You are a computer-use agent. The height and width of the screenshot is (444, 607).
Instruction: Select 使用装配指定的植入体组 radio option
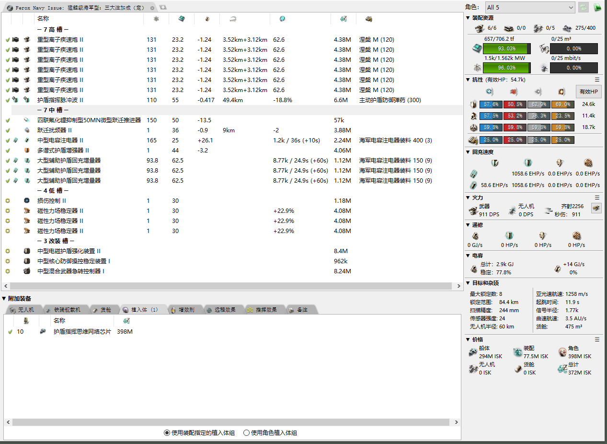click(x=167, y=433)
